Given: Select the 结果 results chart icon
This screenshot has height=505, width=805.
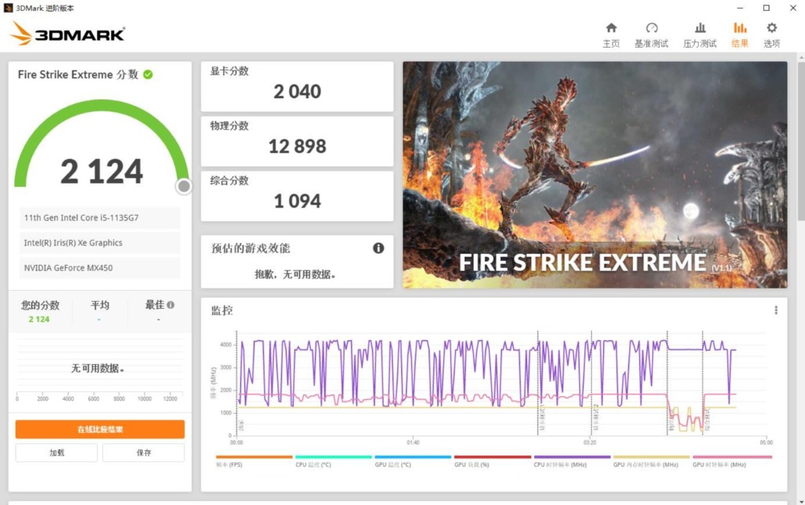Looking at the screenshot, I should (740, 27).
